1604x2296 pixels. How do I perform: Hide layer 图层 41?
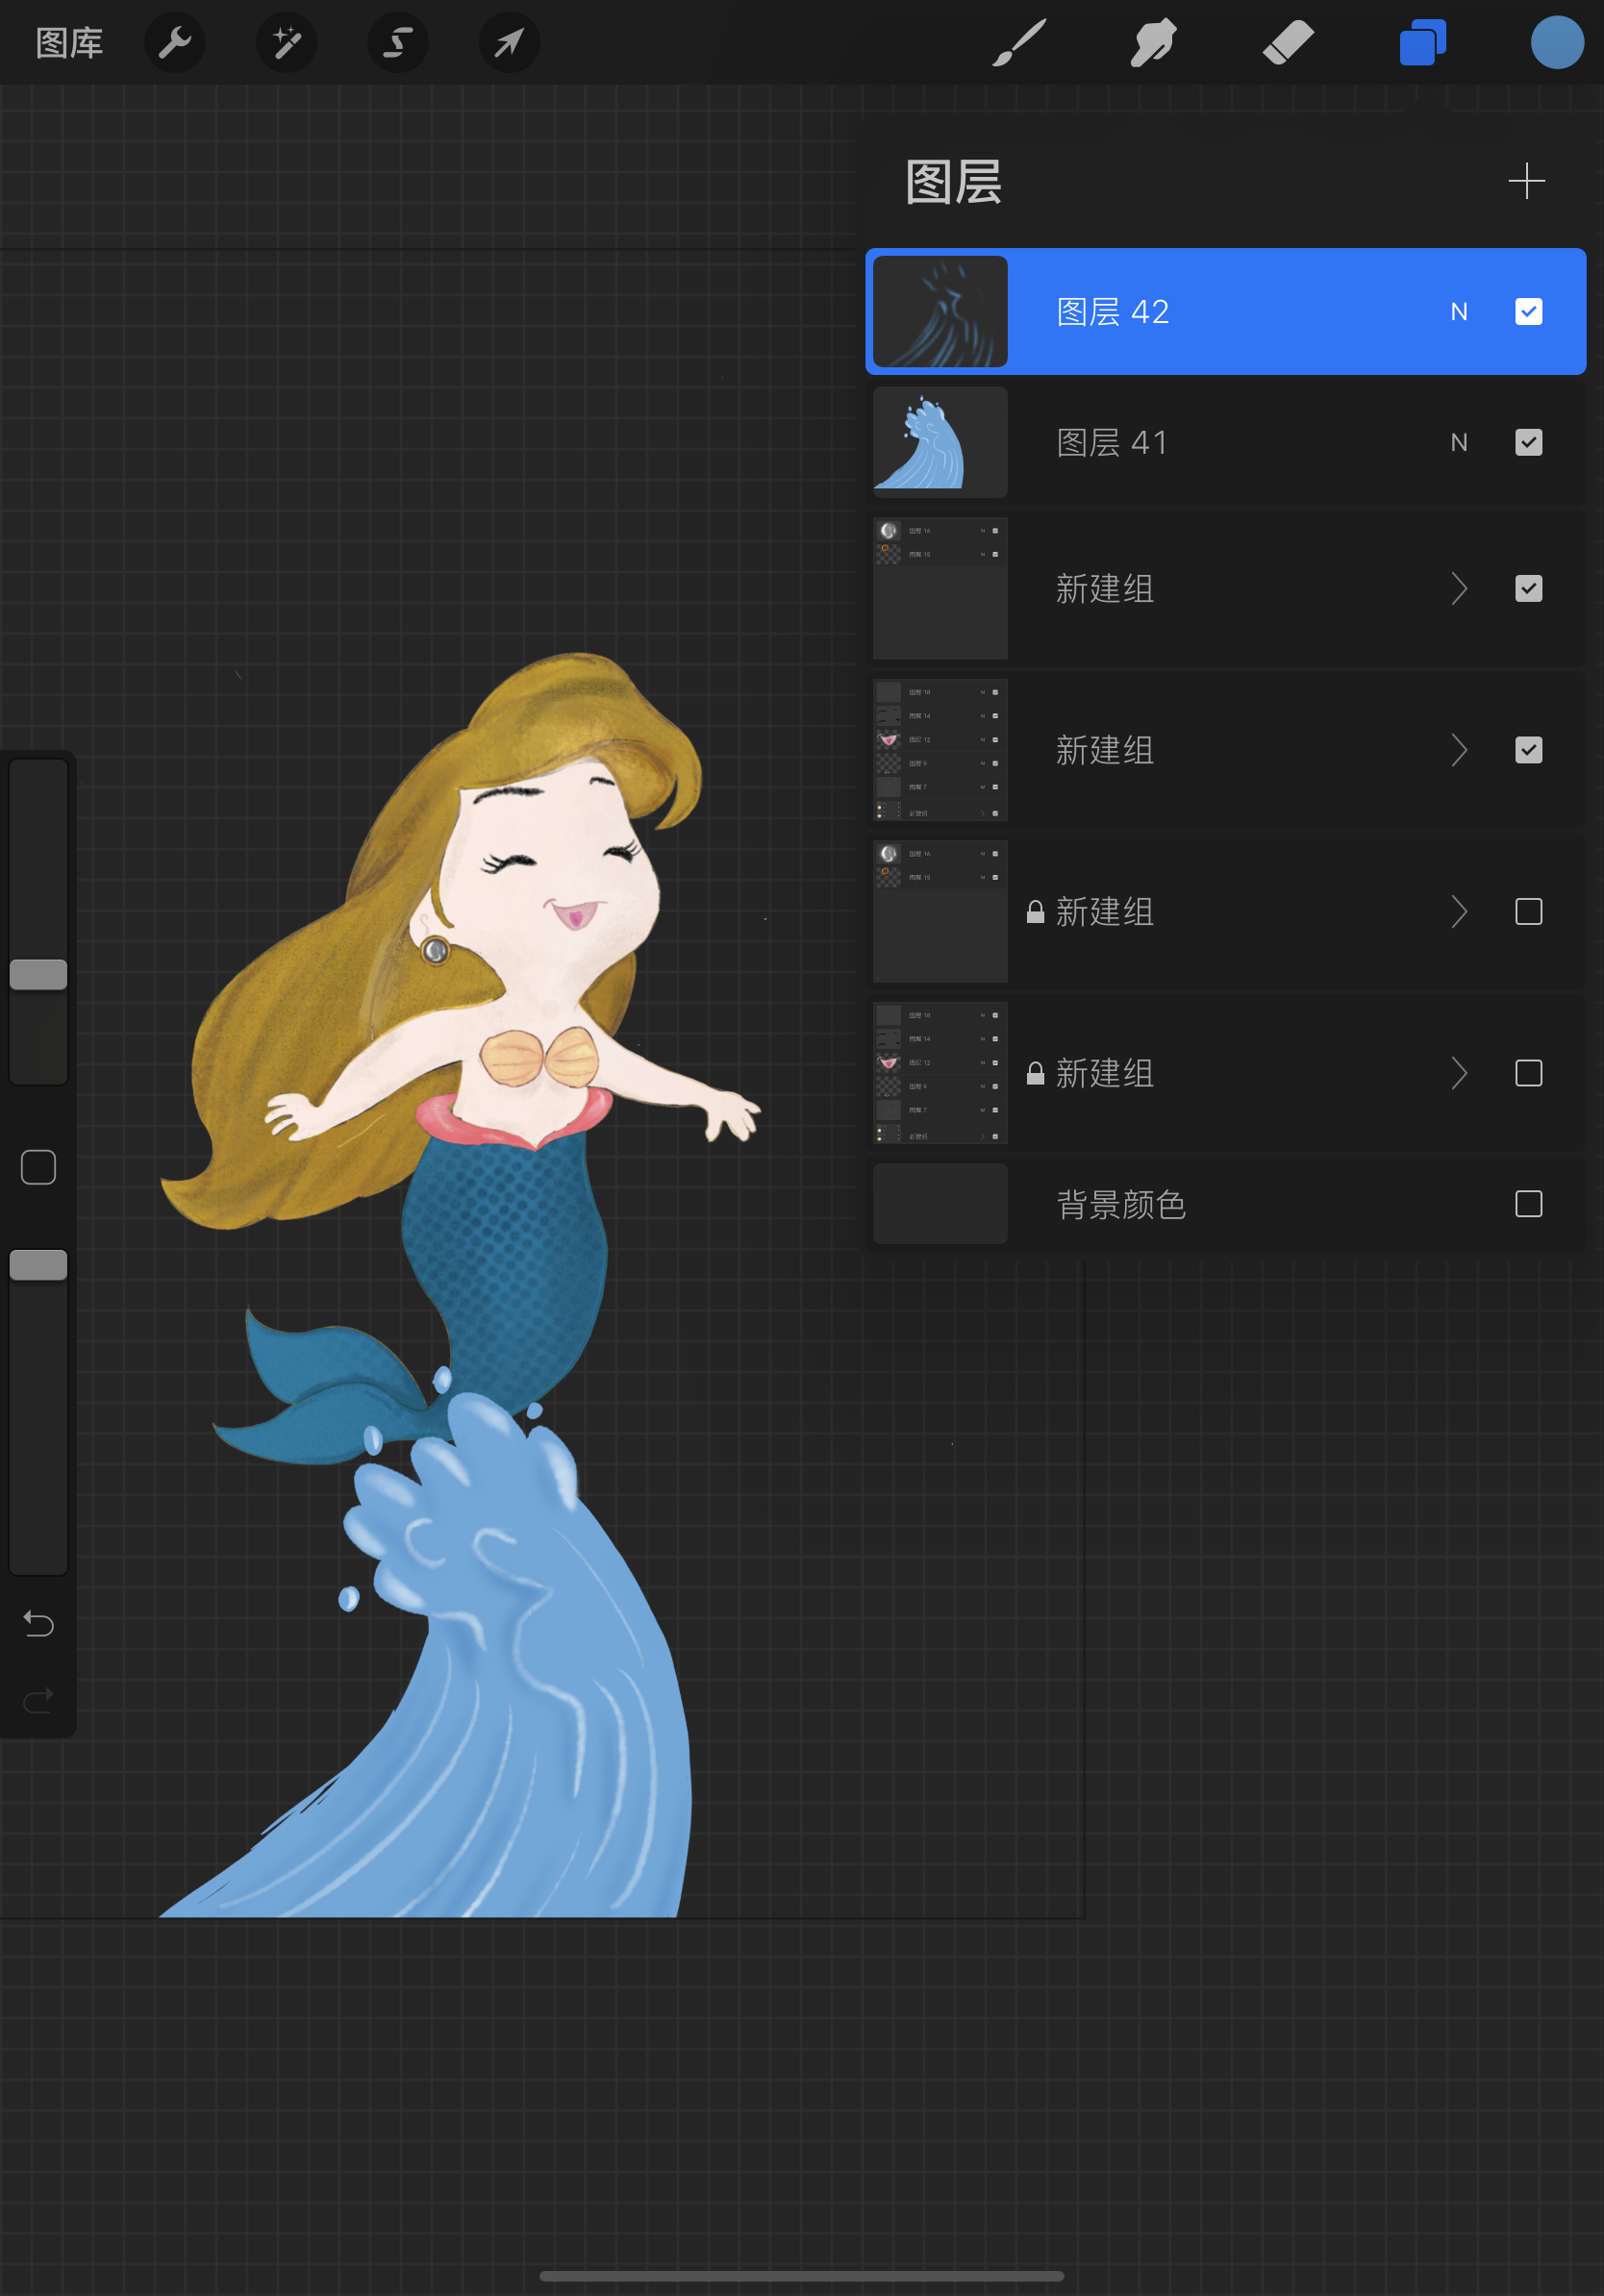click(x=1528, y=442)
